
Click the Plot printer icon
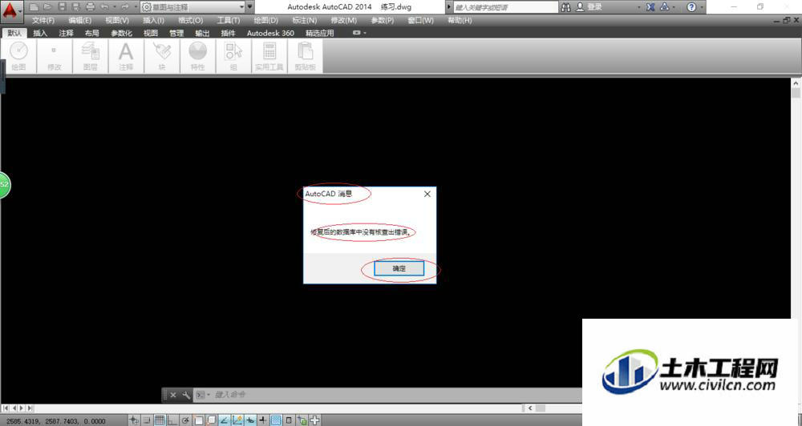[x=91, y=7]
